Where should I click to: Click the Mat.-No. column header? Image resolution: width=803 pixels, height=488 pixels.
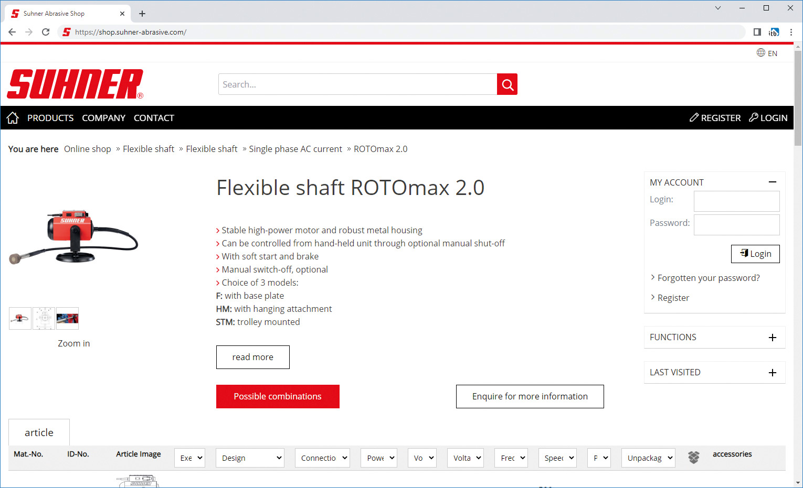pos(28,454)
